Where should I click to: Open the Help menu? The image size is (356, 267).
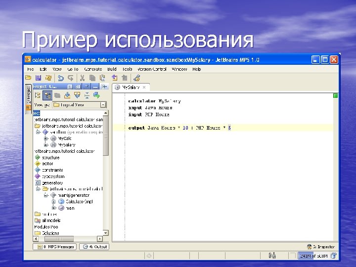197,69
